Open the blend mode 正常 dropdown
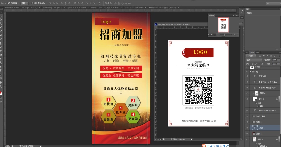 coord(254,60)
